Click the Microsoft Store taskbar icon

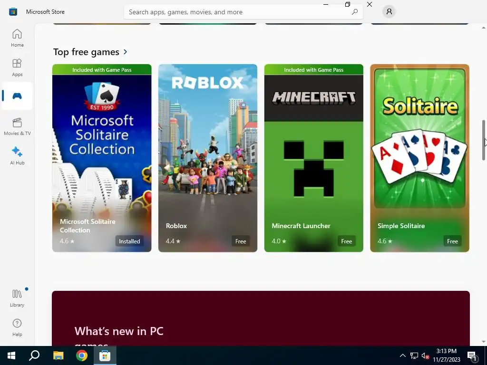105,355
